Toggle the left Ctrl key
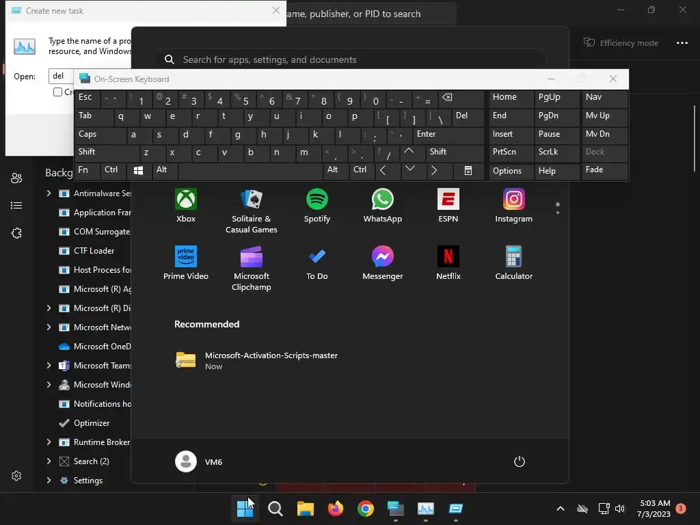700x525 pixels. coord(114,170)
